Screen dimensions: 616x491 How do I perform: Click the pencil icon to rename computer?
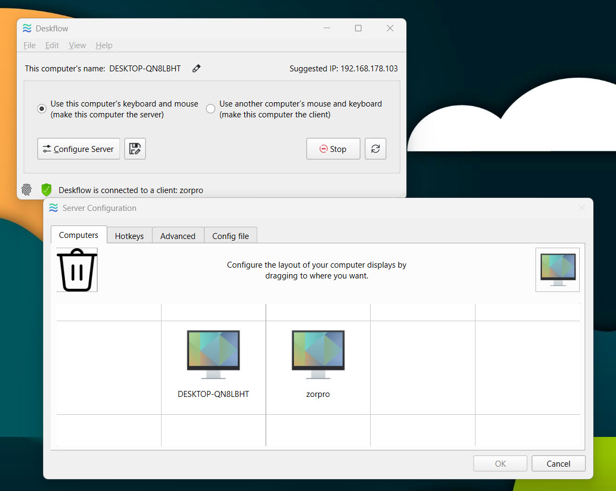(197, 69)
